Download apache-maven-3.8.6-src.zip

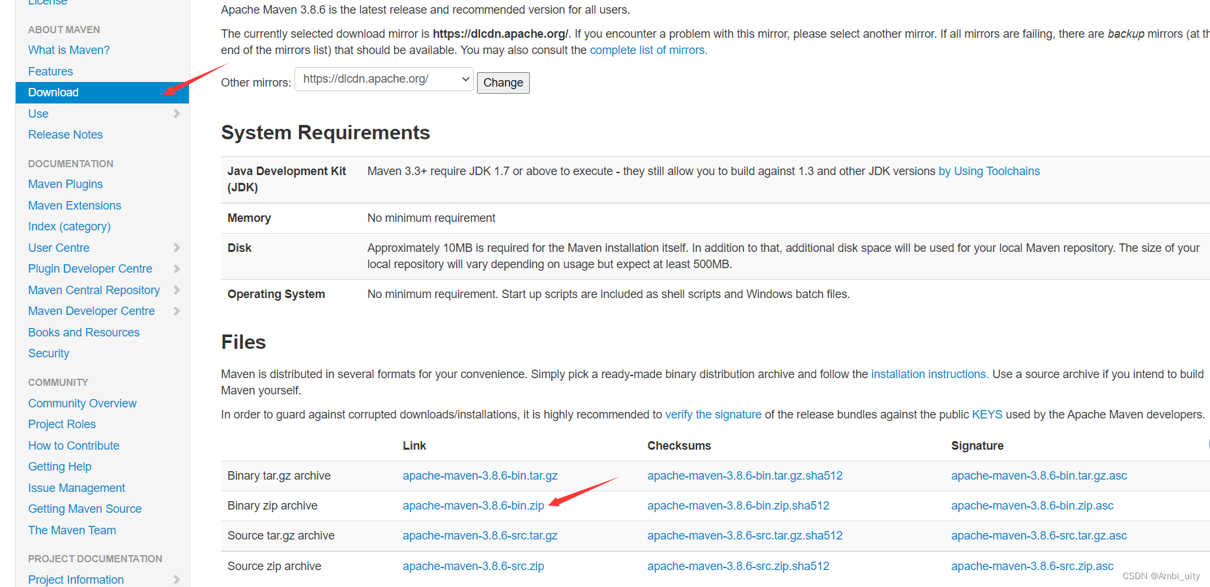point(474,566)
